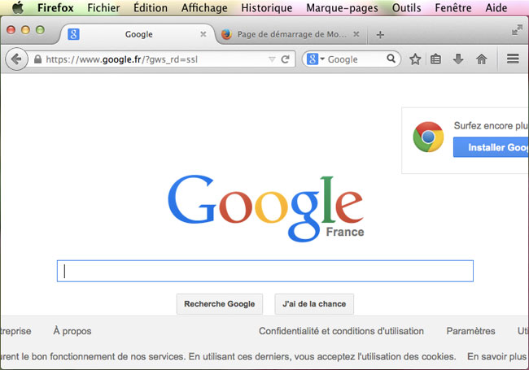
Task: Click the Recherche Google button
Action: pos(220,304)
